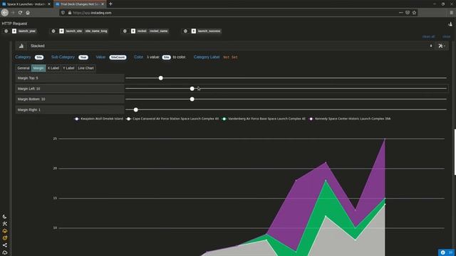456x256 pixels.
Task: Open a new browser tab with plus
Action: point(110,4)
